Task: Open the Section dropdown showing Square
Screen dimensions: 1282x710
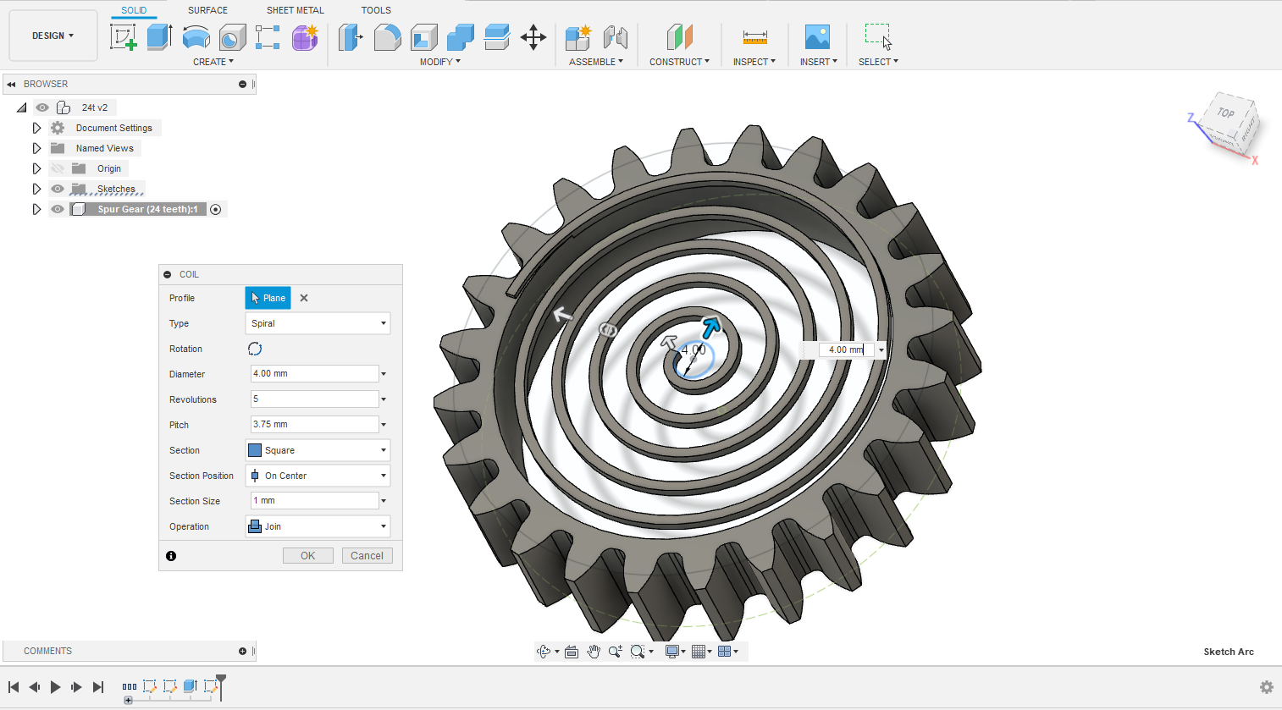Action: [318, 450]
